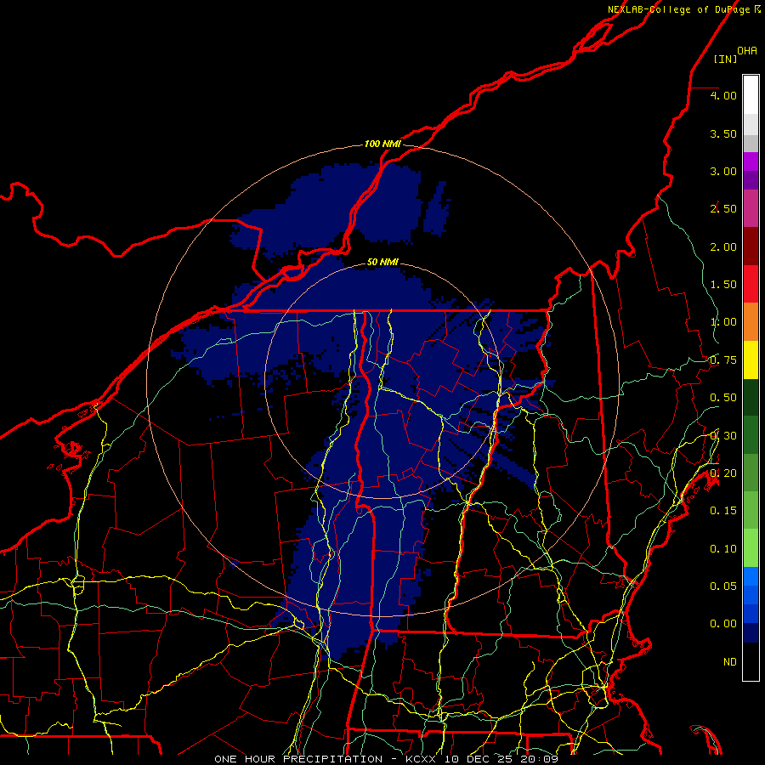Click the 1.50 legend value

click(723, 285)
